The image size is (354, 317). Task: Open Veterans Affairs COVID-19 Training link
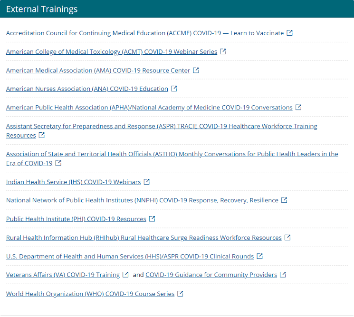click(x=63, y=275)
